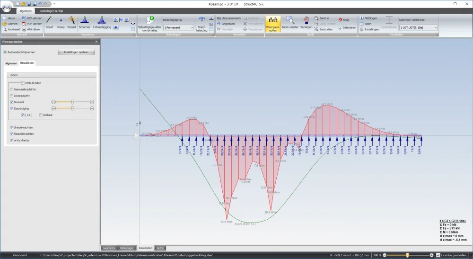Close the Weergaveopties panel
The height and width of the screenshot is (259, 473).
(x=96, y=42)
